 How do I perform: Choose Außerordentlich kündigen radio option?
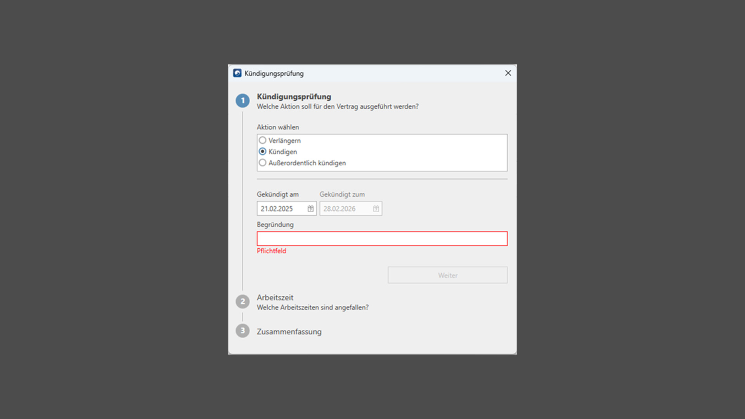[x=263, y=163]
